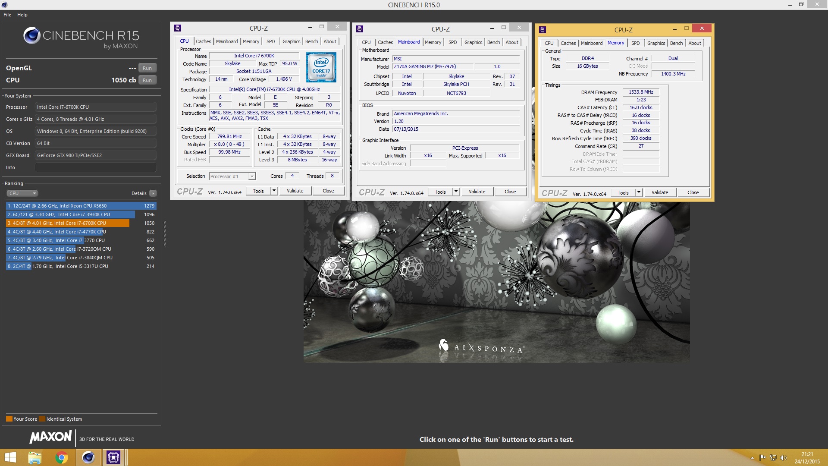
Task: Switch to Bench tab in first CPU-Z window
Action: click(x=311, y=41)
